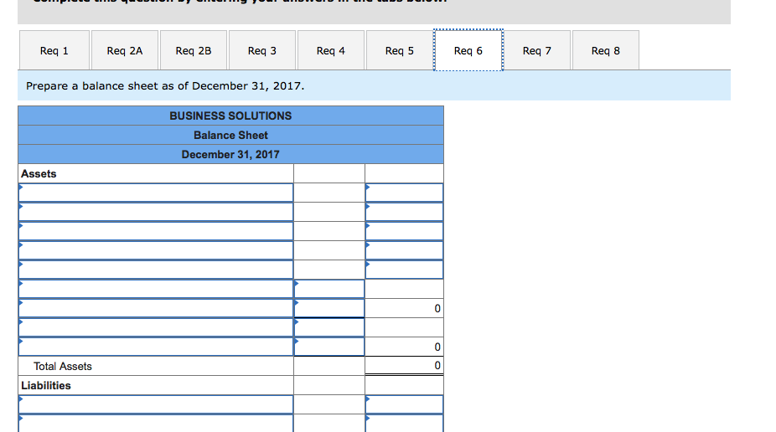The width and height of the screenshot is (776, 432).
Task: Click the BUSINESS SOLUTIONS header row
Action: point(230,116)
